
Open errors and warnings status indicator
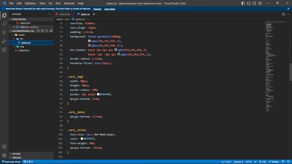click(x=28, y=162)
